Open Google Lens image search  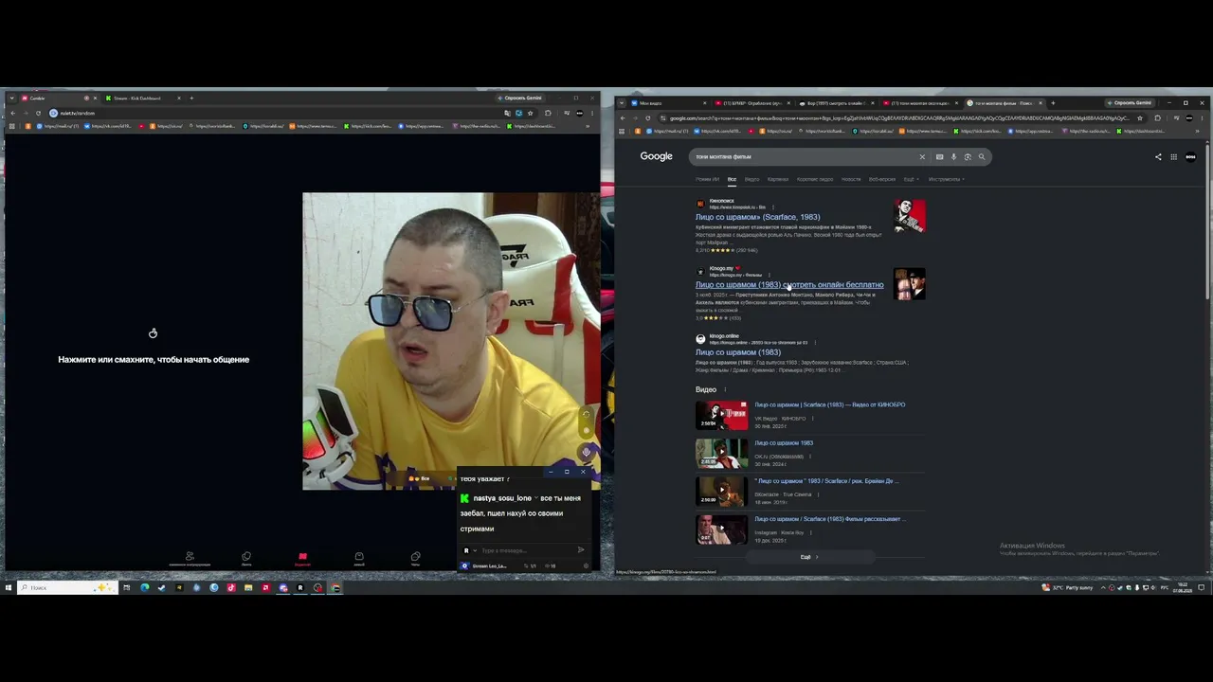pyautogui.click(x=968, y=157)
